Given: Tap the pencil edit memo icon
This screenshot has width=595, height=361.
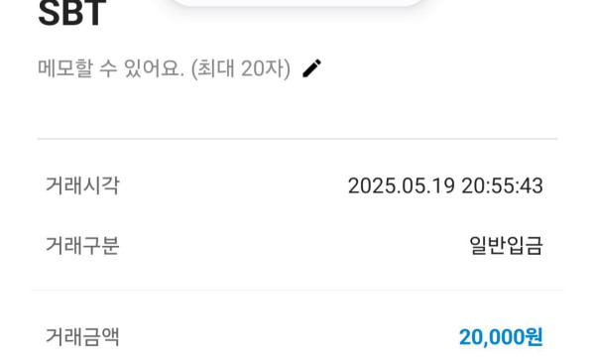Looking at the screenshot, I should (312, 68).
